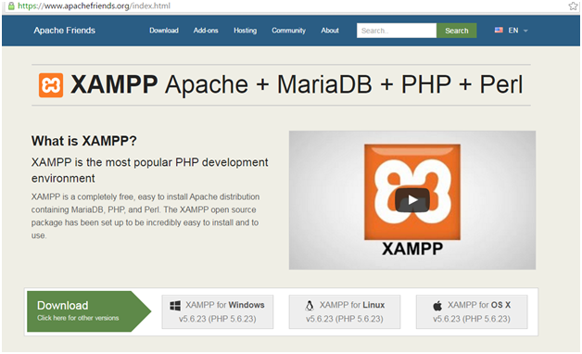Click the XAMPP video thumbnail caption
The width and height of the screenshot is (582, 354).
[412, 248]
